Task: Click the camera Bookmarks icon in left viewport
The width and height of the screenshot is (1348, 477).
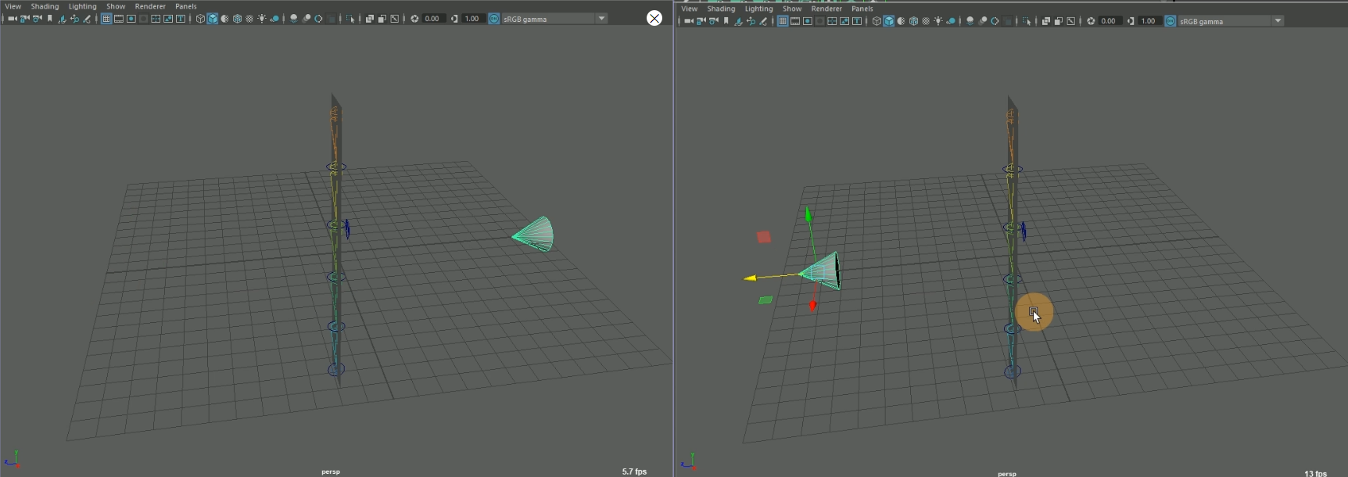Action: pyautogui.click(x=49, y=19)
